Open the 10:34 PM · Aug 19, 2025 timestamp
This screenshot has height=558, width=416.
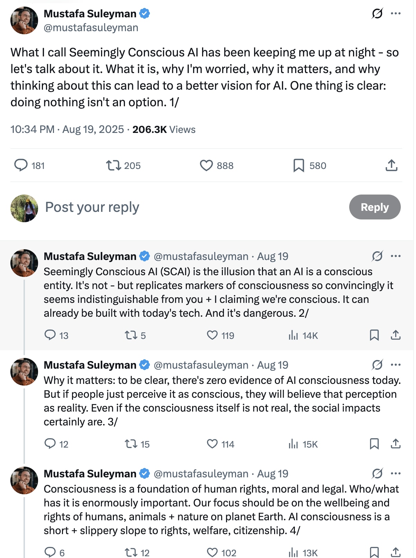click(67, 129)
